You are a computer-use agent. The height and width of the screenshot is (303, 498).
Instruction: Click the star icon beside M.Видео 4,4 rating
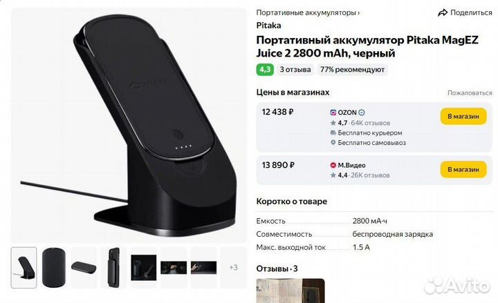(333, 175)
